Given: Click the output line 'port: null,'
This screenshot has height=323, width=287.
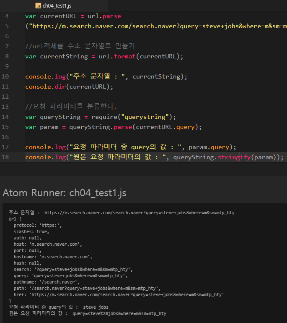Looking at the screenshot, I should tap(28, 250).
